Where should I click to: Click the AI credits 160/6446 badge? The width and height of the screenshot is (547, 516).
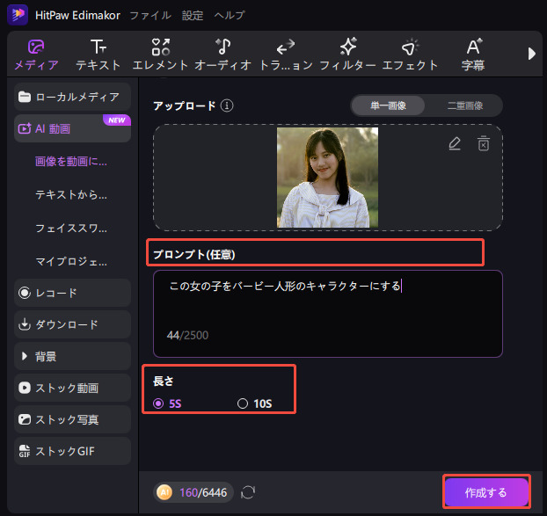[x=193, y=492]
